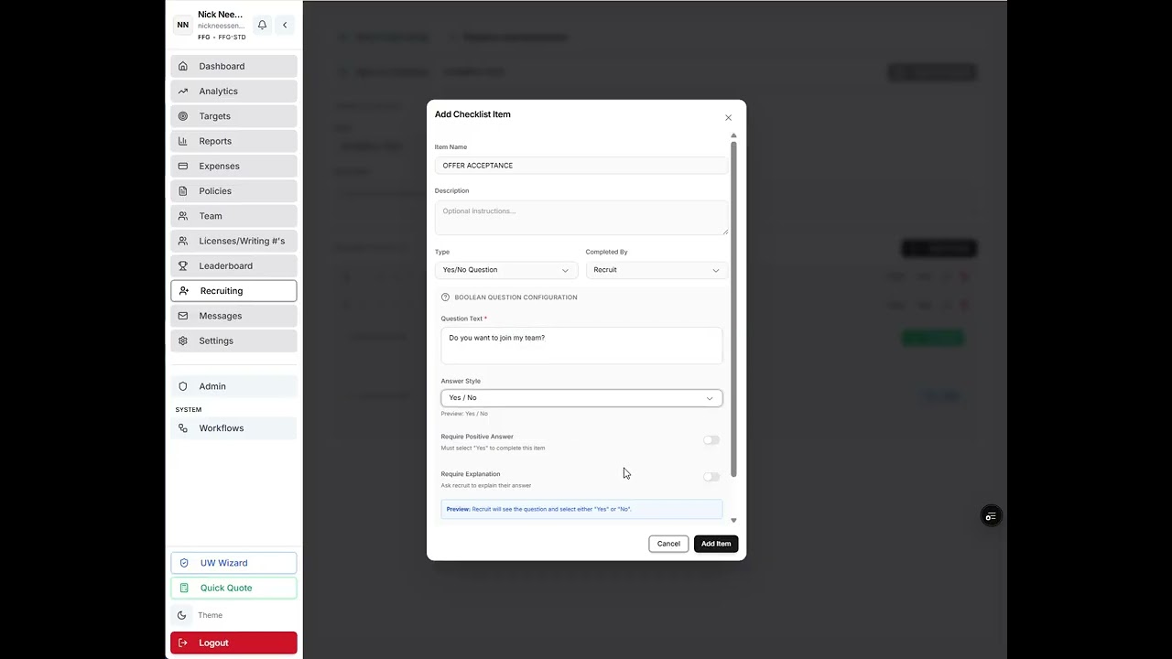Close the Add Checklist Item dialog
The image size is (1172, 659).
tap(729, 117)
